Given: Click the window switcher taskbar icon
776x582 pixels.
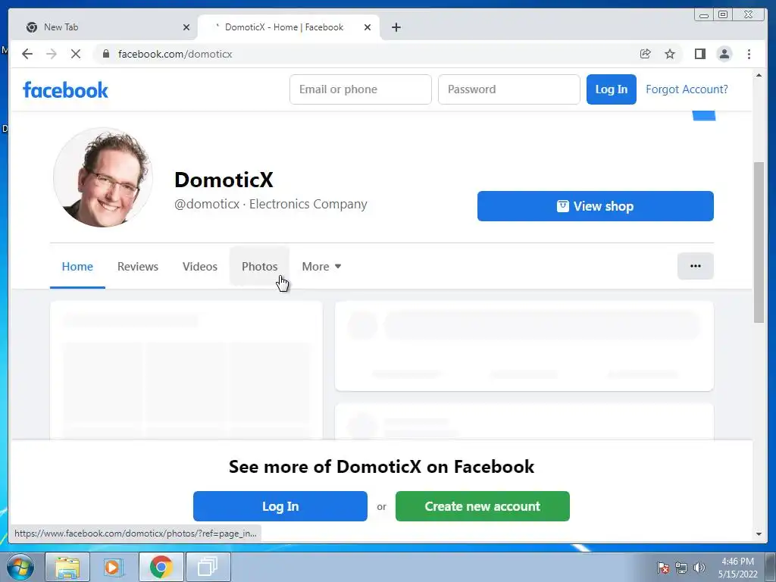Looking at the screenshot, I should tap(208, 567).
